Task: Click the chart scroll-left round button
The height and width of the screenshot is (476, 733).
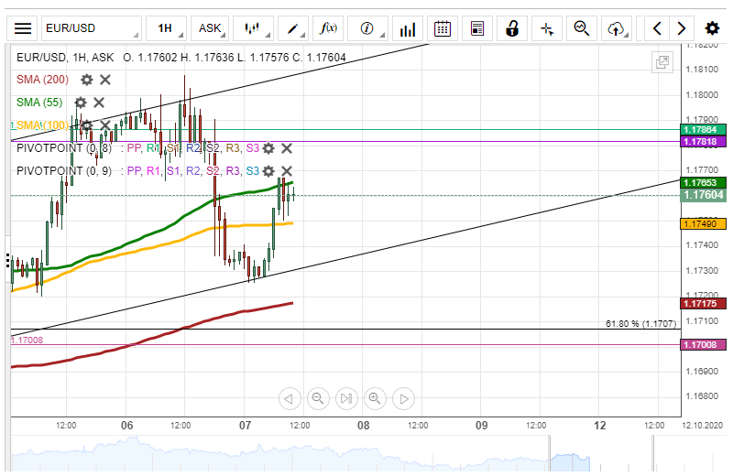Action: pos(290,399)
